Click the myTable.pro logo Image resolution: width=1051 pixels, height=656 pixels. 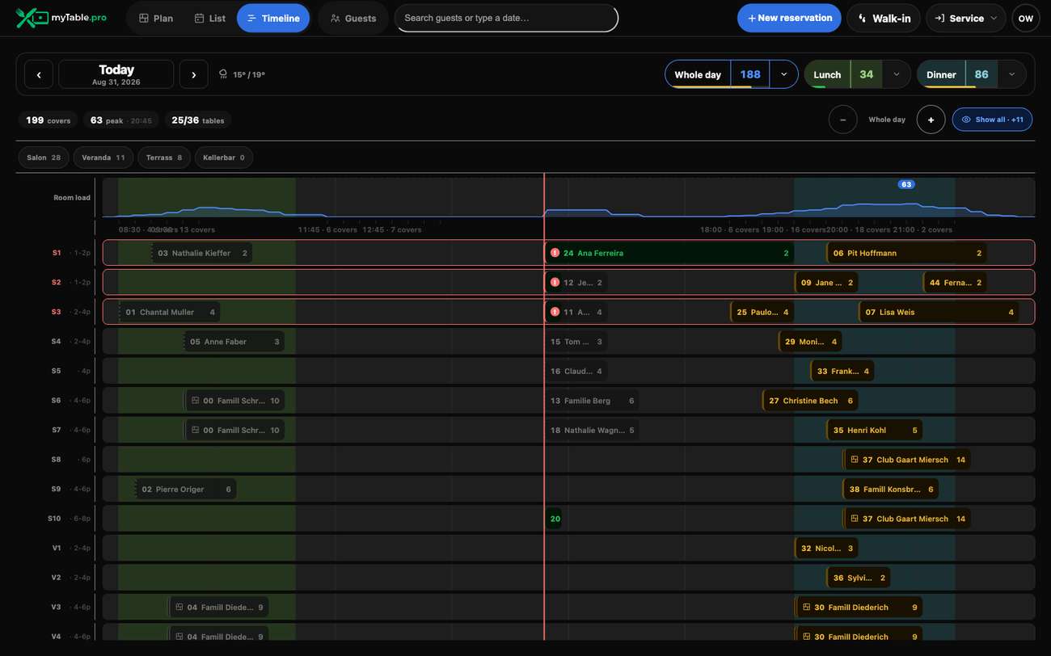point(61,18)
